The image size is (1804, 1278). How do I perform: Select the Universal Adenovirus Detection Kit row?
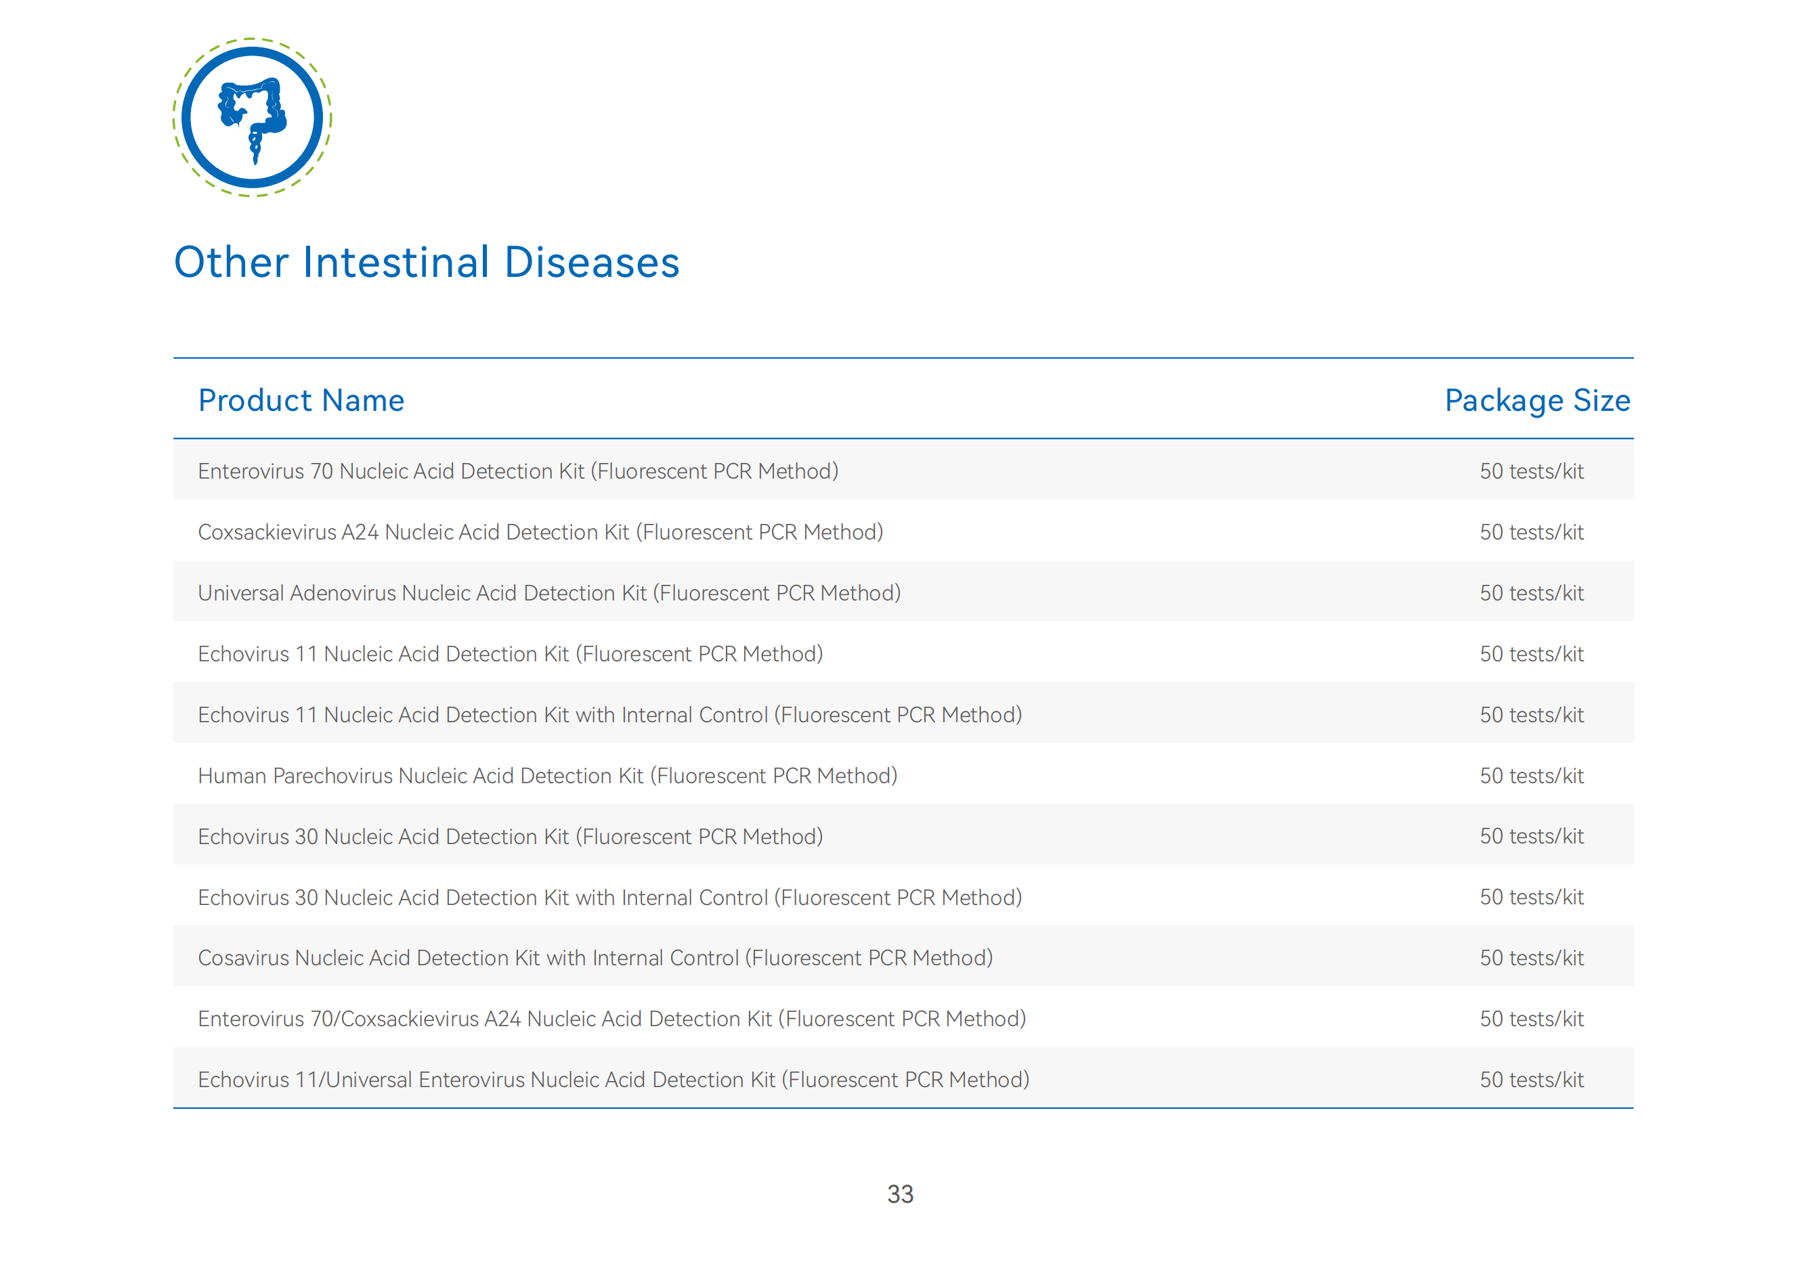coord(903,592)
